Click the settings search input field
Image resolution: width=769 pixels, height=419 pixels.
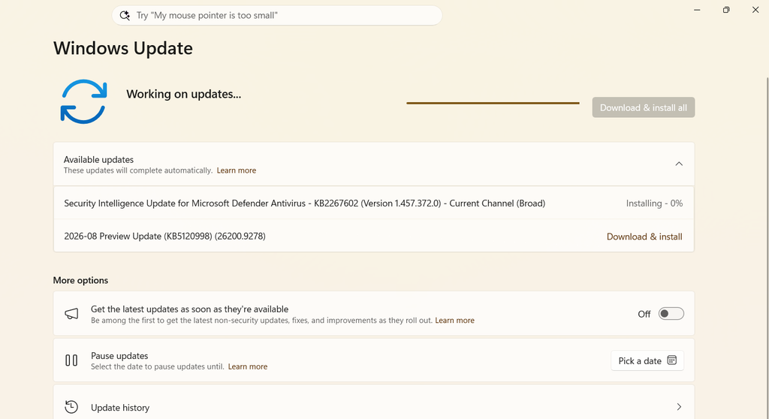[x=277, y=15]
